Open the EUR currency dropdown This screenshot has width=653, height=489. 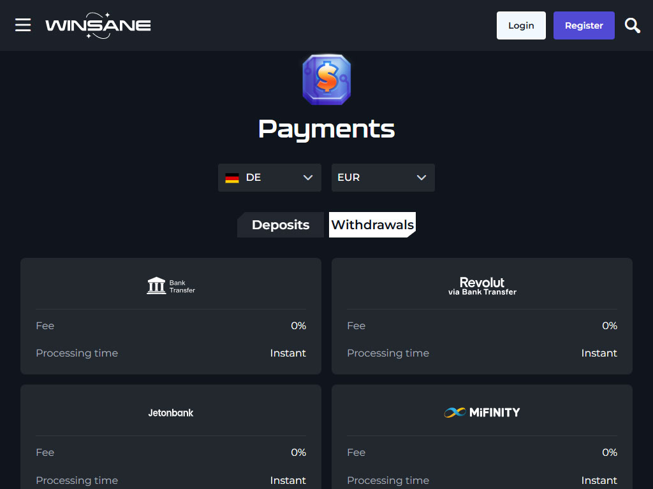tap(383, 178)
